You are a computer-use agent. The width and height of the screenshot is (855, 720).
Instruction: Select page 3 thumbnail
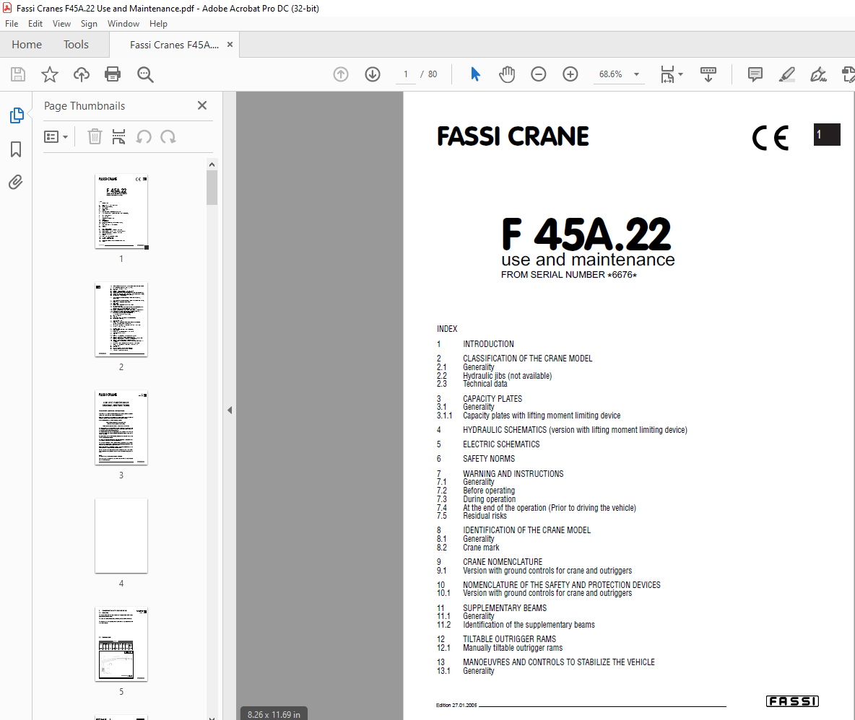pyautogui.click(x=121, y=428)
